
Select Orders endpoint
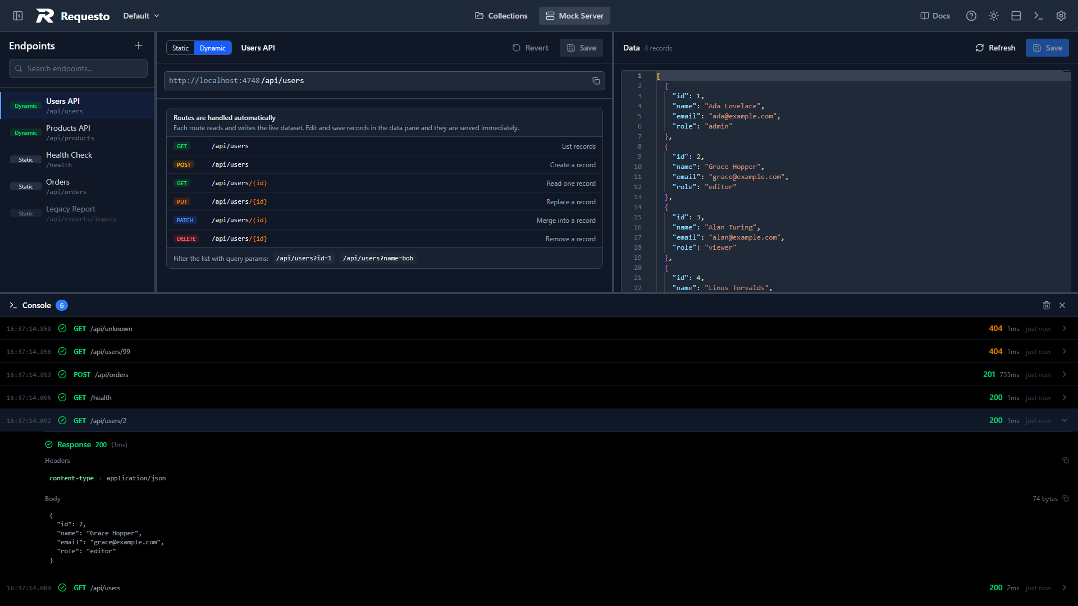[x=77, y=186]
